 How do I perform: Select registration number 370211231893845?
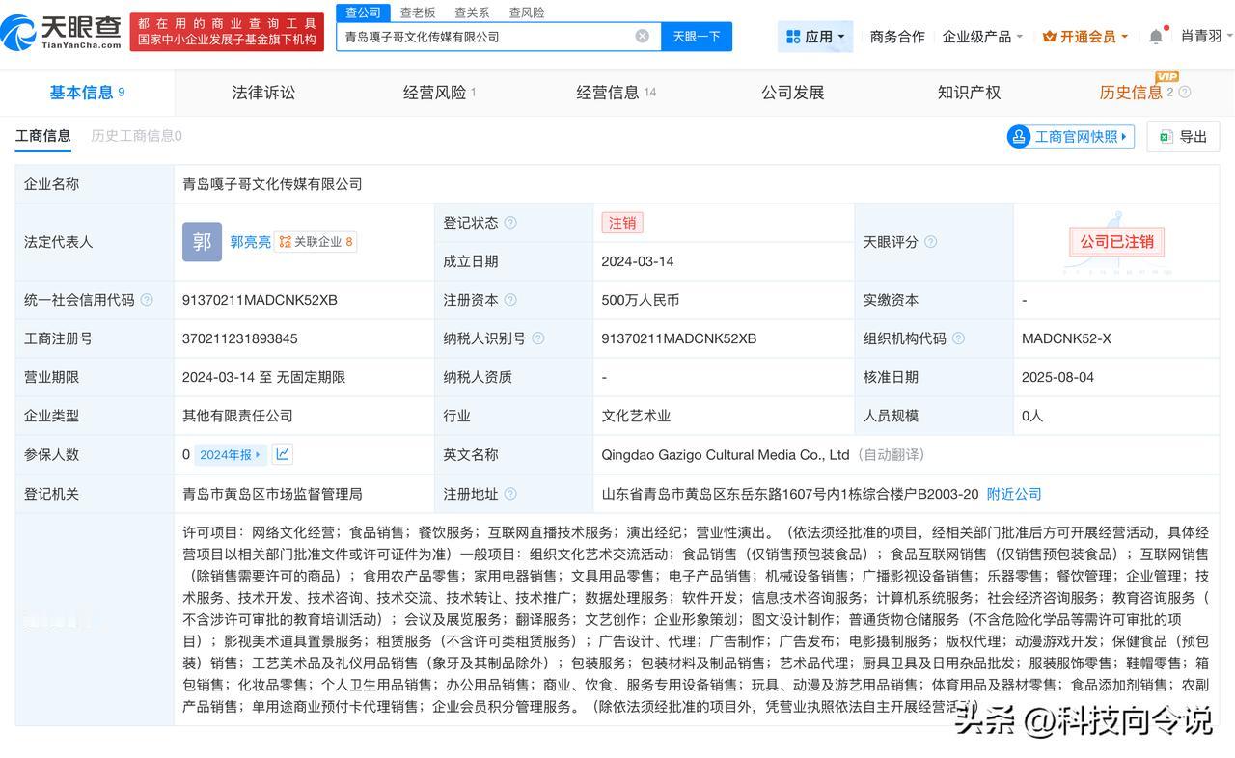click(x=239, y=338)
